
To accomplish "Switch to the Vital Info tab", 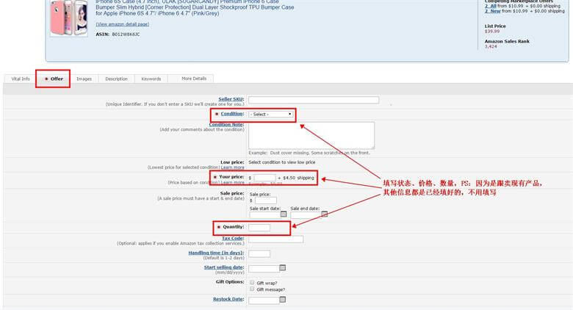I will click(21, 79).
